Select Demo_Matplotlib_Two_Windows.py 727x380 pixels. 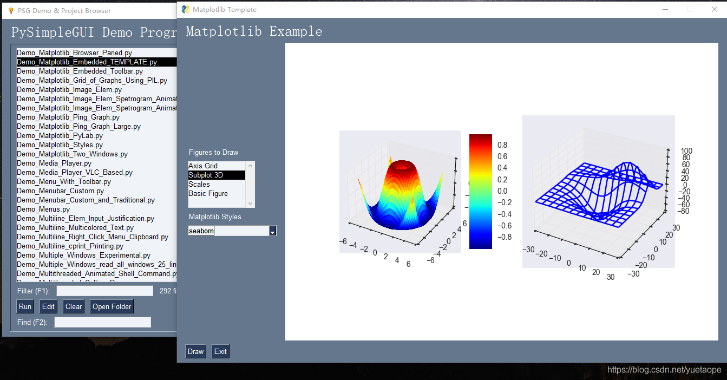pos(96,154)
